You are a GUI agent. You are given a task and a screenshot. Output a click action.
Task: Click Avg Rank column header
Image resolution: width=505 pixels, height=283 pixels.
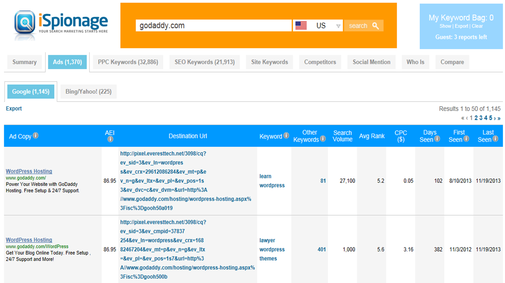click(x=372, y=136)
